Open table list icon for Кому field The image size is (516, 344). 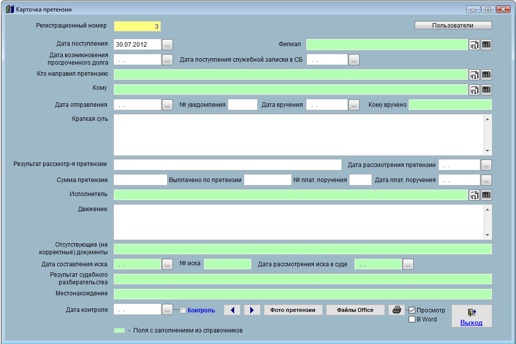tap(486, 90)
